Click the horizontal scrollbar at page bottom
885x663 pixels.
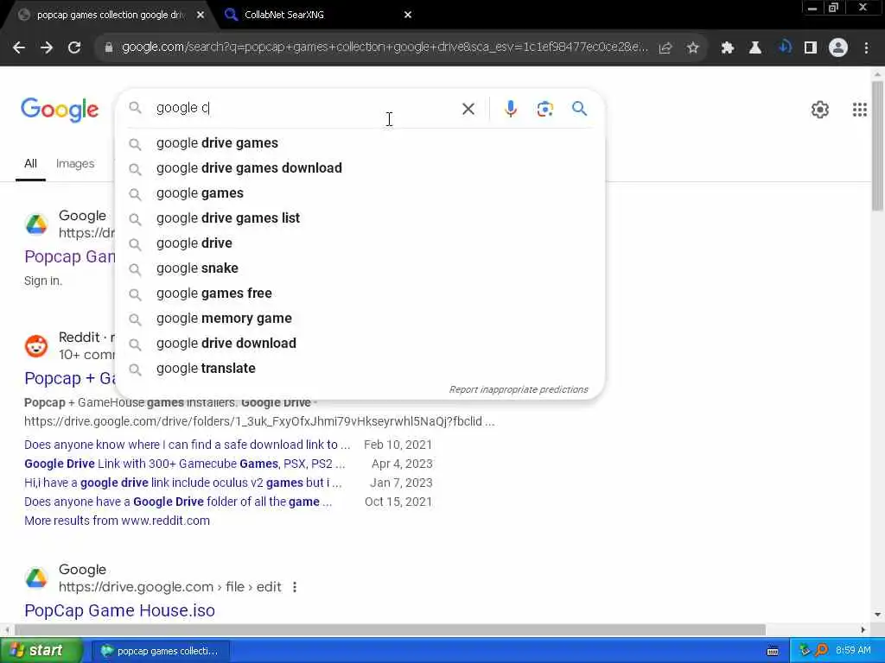390,629
